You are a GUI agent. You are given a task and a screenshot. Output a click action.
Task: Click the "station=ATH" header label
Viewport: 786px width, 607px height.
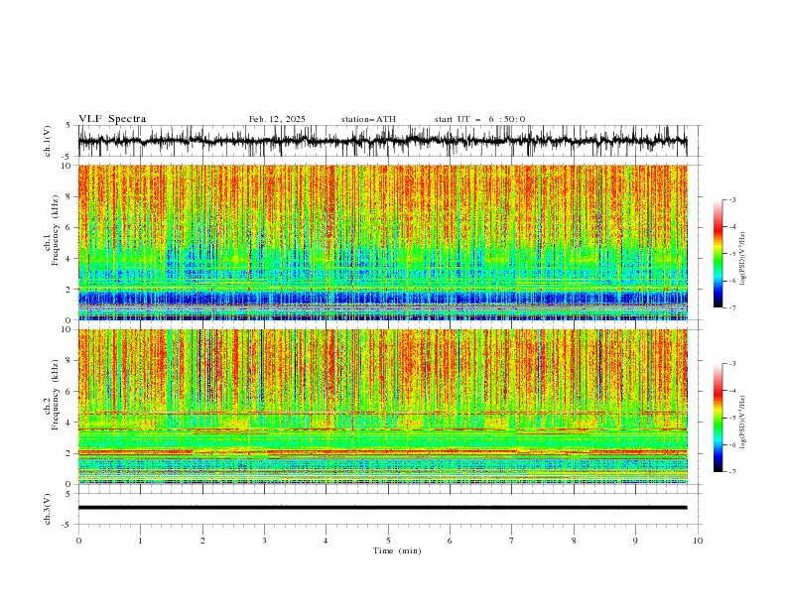pos(368,119)
